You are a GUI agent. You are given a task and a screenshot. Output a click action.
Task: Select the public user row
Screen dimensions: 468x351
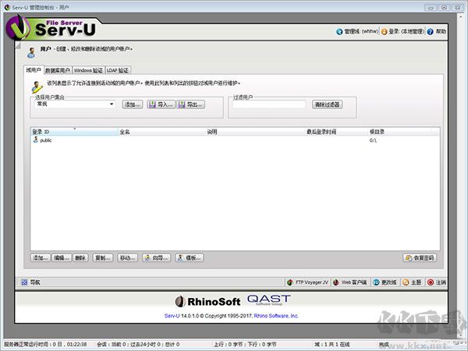click(x=235, y=140)
